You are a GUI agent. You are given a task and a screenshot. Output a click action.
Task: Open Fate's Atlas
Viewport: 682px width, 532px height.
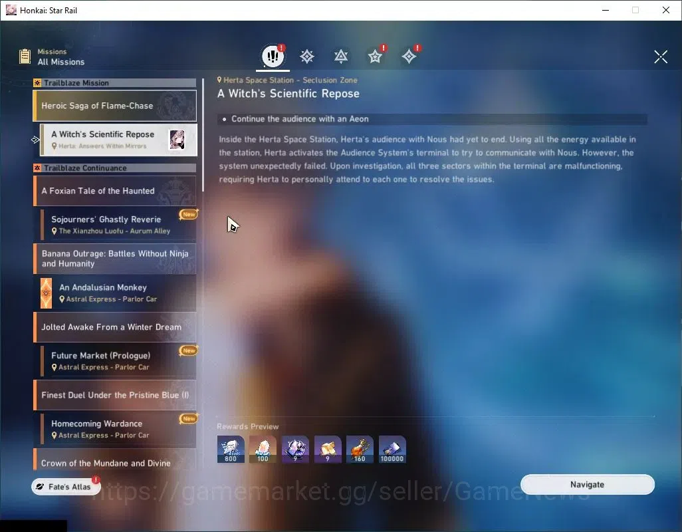click(x=66, y=487)
